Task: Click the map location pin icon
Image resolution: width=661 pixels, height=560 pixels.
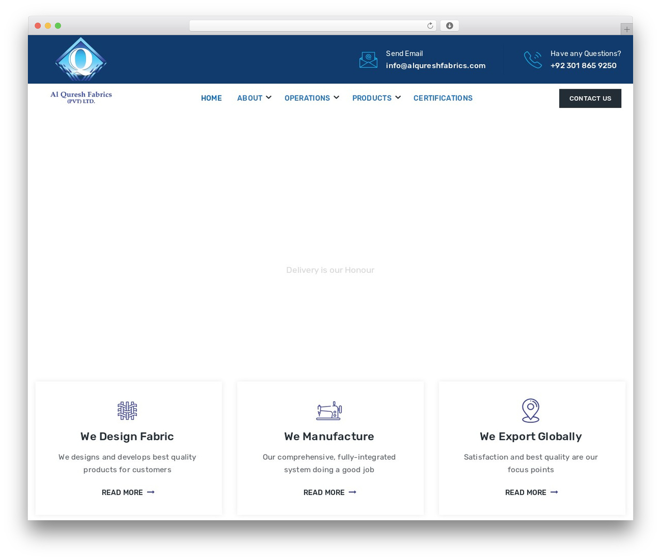Action: [x=531, y=410]
